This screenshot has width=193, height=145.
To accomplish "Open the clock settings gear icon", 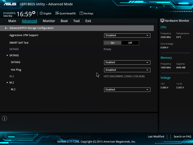I will point(34,13).
